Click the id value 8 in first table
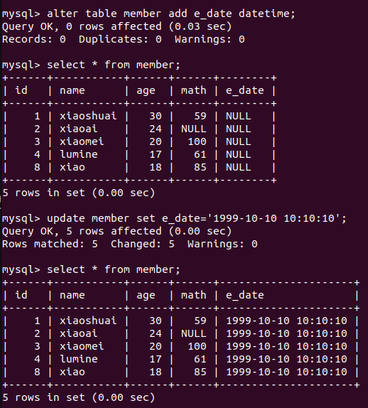This screenshot has height=408, width=368. click(37, 167)
